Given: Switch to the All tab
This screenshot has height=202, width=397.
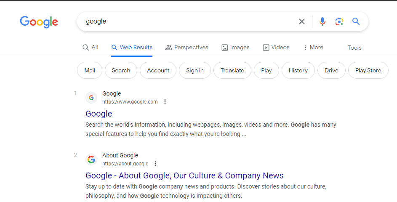Looking at the screenshot, I should coord(91,47).
